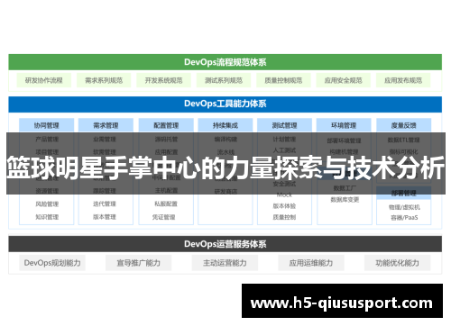Image resolution: width=451 pixels, height=326 pixels.
Task: Click the 源码托管 entry
Action: click(166, 140)
